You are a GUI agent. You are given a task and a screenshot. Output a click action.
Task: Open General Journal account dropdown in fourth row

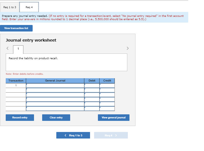coord(55,99)
